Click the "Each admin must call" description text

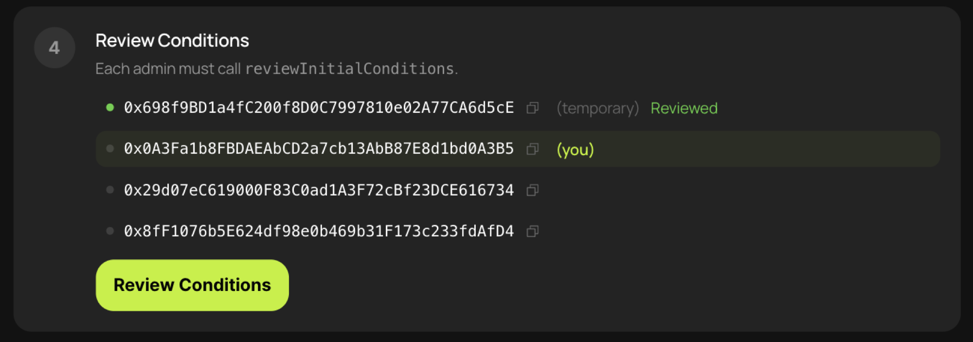(168, 69)
